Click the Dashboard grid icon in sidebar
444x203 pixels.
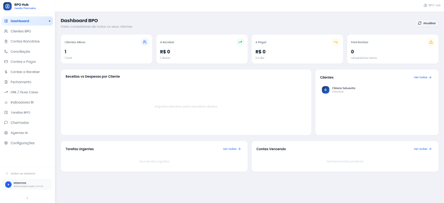tap(6, 21)
